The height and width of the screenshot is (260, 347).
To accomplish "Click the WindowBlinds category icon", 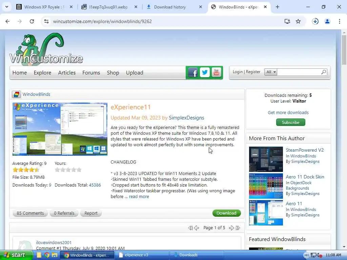I will [16, 94].
